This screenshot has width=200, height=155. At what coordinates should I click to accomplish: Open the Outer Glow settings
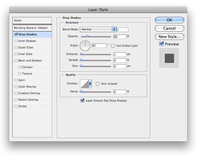(26, 47)
